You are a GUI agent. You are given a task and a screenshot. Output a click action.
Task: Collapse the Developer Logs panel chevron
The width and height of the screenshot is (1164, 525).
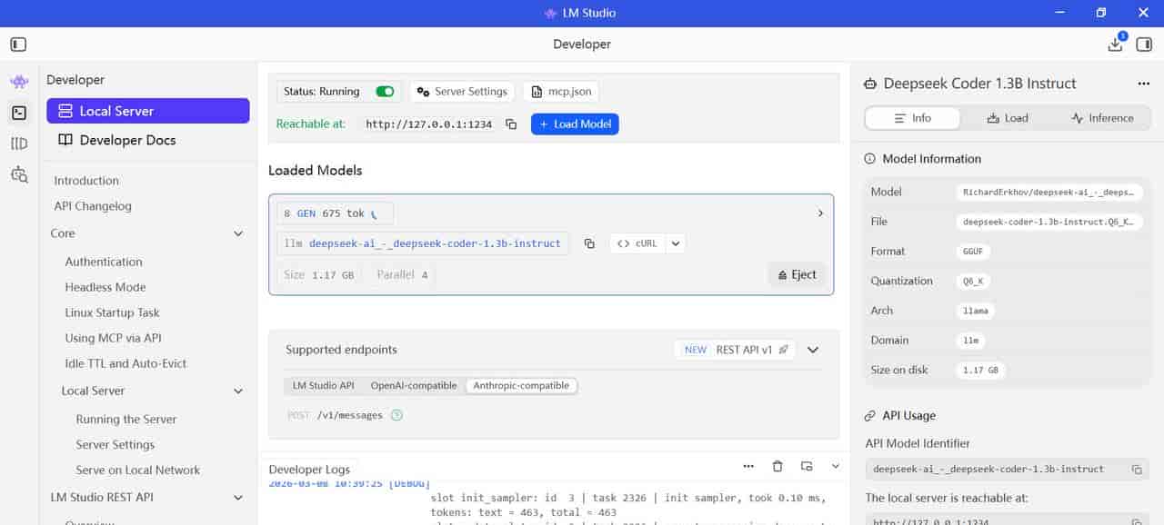836,466
